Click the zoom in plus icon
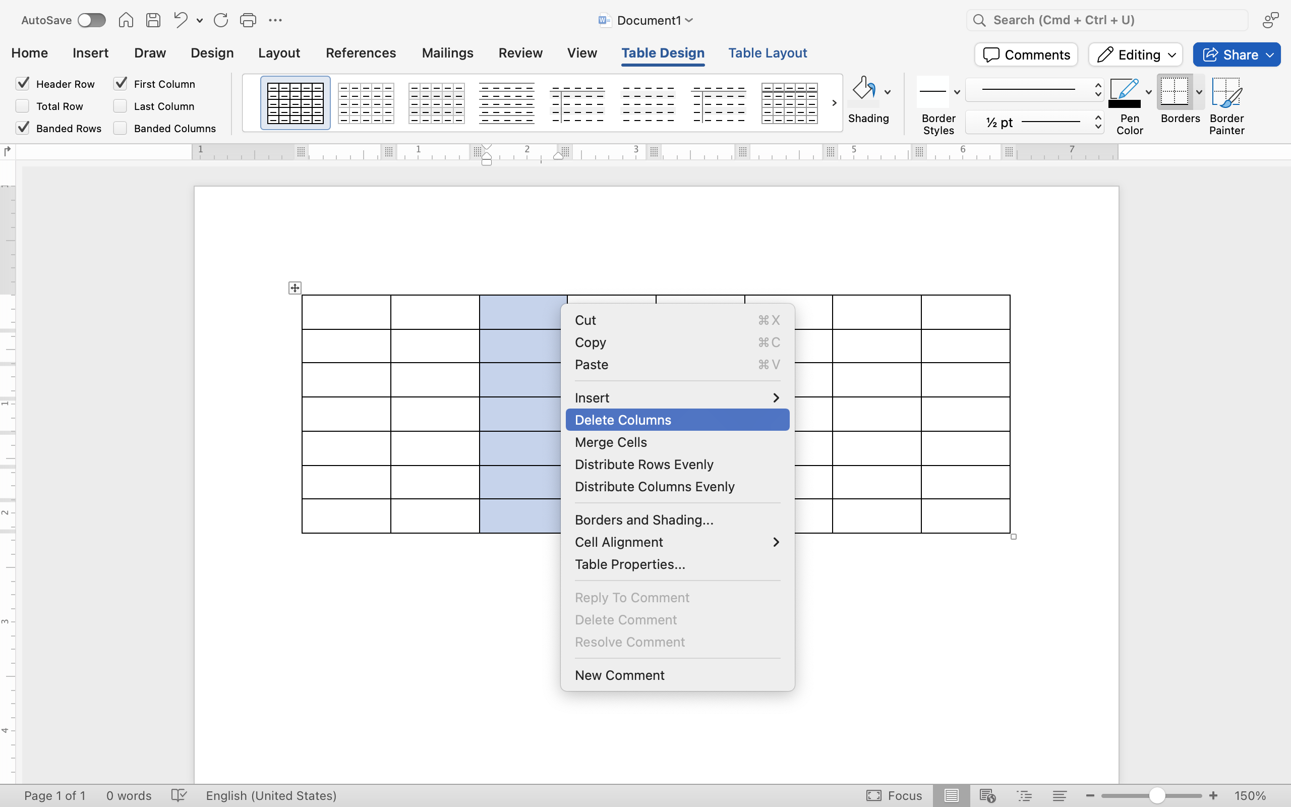This screenshot has height=807, width=1291. click(x=1213, y=795)
